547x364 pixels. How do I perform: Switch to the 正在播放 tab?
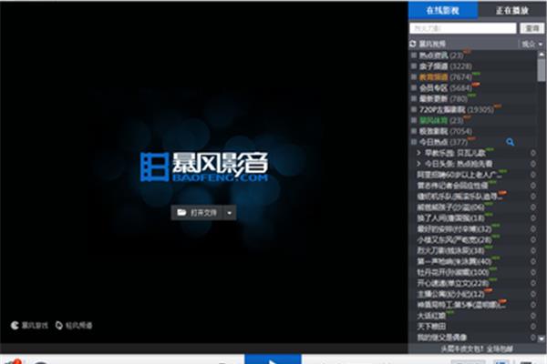click(512, 10)
